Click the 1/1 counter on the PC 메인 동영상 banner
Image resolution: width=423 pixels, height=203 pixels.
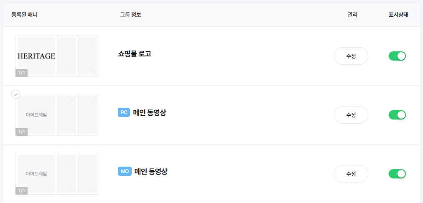click(x=21, y=132)
